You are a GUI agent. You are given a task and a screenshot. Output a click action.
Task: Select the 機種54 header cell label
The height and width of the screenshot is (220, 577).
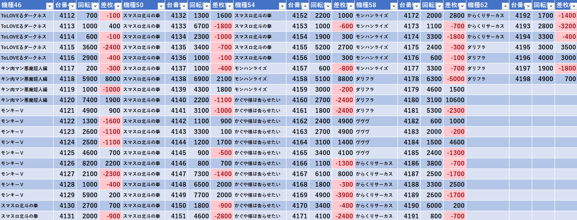(x=245, y=5)
